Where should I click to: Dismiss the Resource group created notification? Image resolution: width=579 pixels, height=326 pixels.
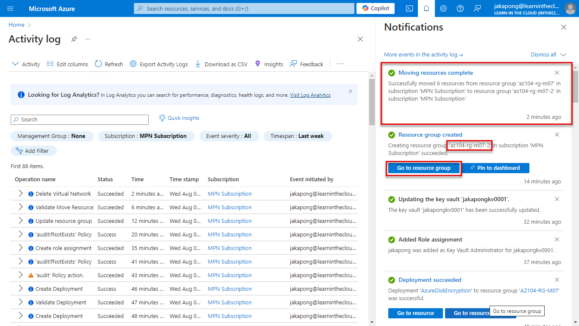[x=557, y=135]
